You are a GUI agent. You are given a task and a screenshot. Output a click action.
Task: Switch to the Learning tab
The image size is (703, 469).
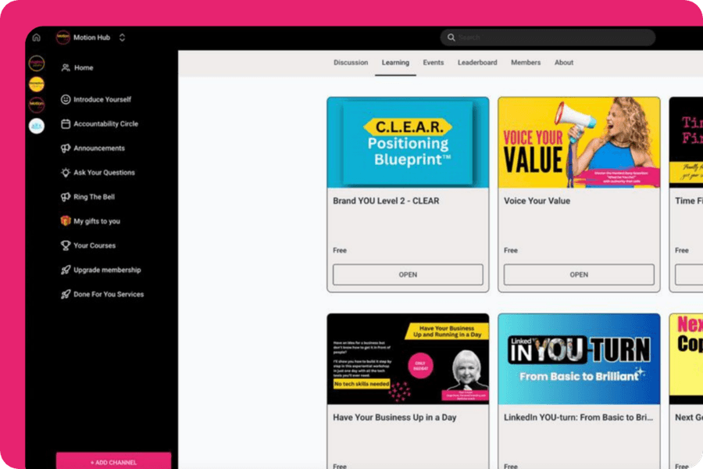click(x=395, y=63)
